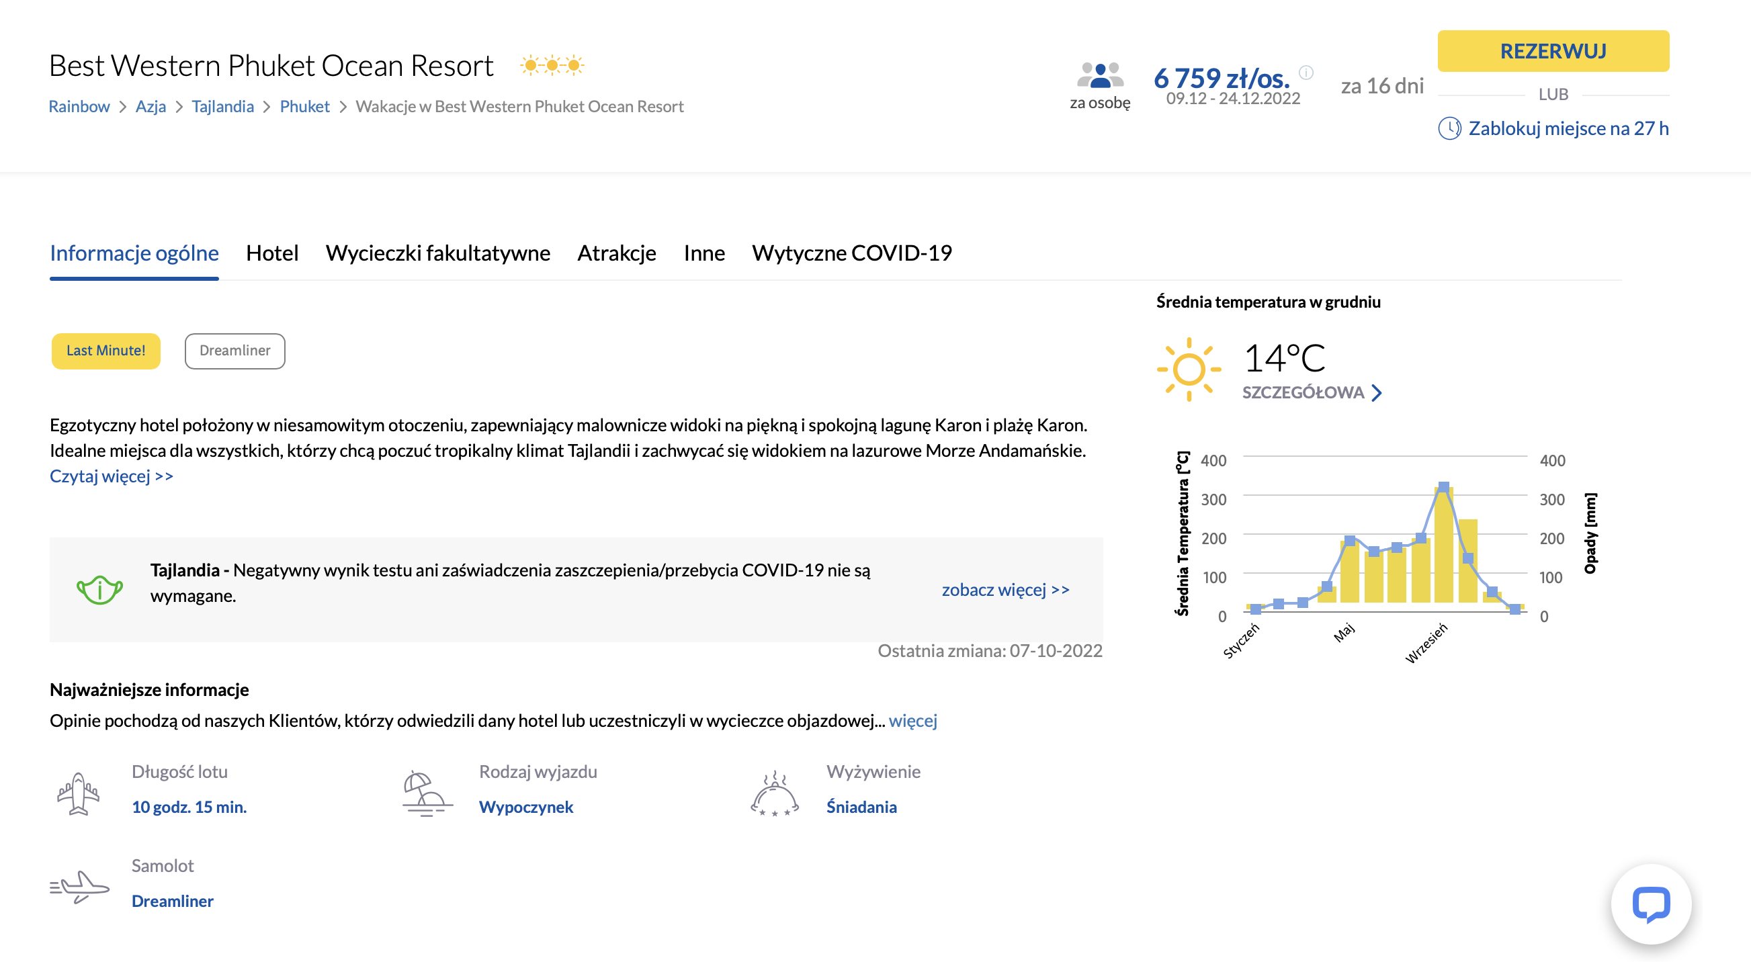Image resolution: width=1751 pixels, height=962 pixels.
Task: Expand SZCZEGÓŁOWA detailed weather chevron
Action: click(1377, 393)
